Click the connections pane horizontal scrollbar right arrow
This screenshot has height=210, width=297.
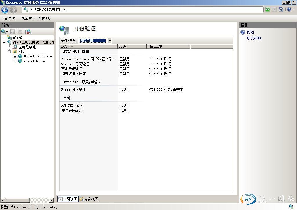[52, 200]
